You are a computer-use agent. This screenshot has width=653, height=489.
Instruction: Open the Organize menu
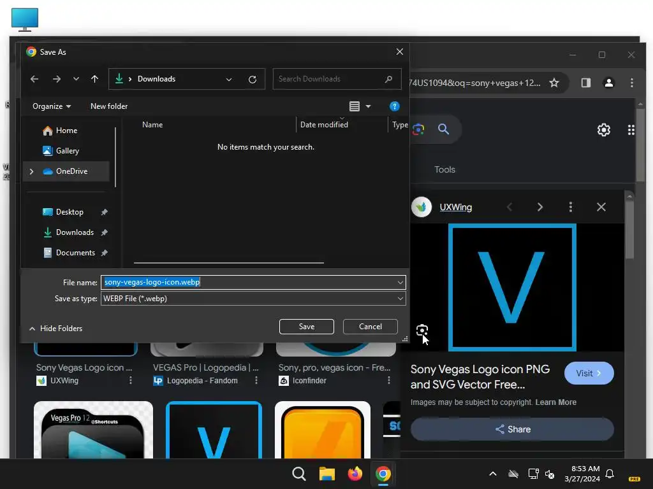tap(52, 106)
